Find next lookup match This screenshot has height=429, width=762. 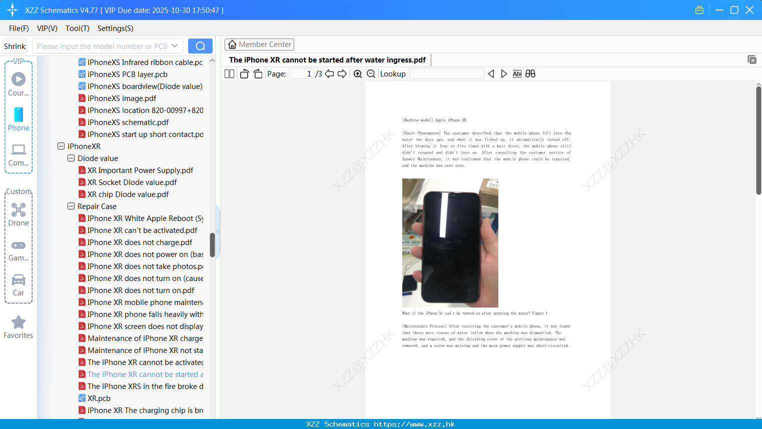point(504,73)
